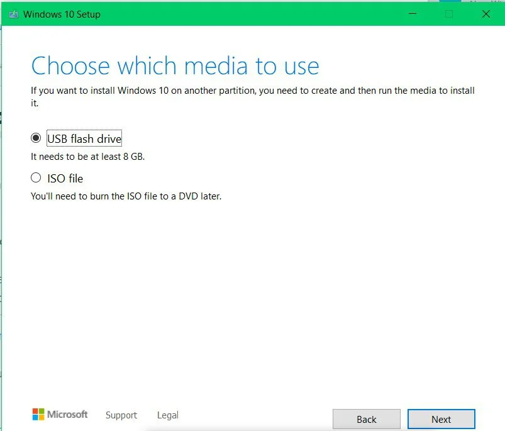Click the install on another partition description
Screen dimensions: 505x431
[253, 97]
